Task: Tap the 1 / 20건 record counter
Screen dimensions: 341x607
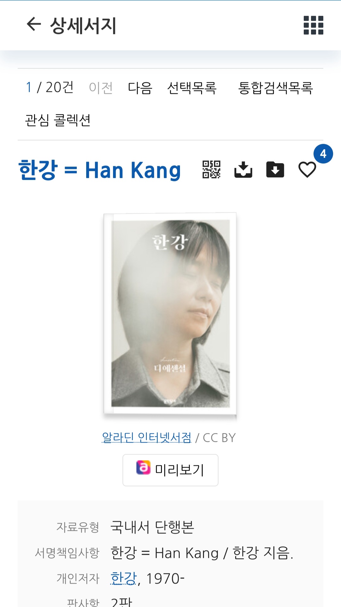Action: 50,87
